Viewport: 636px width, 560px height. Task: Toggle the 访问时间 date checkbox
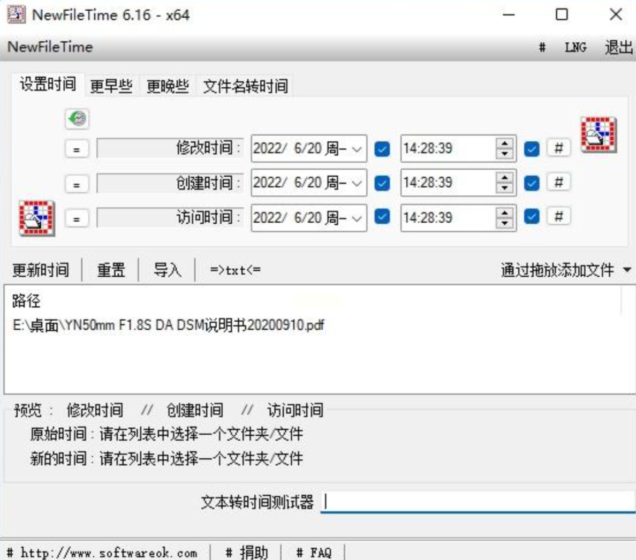[382, 216]
